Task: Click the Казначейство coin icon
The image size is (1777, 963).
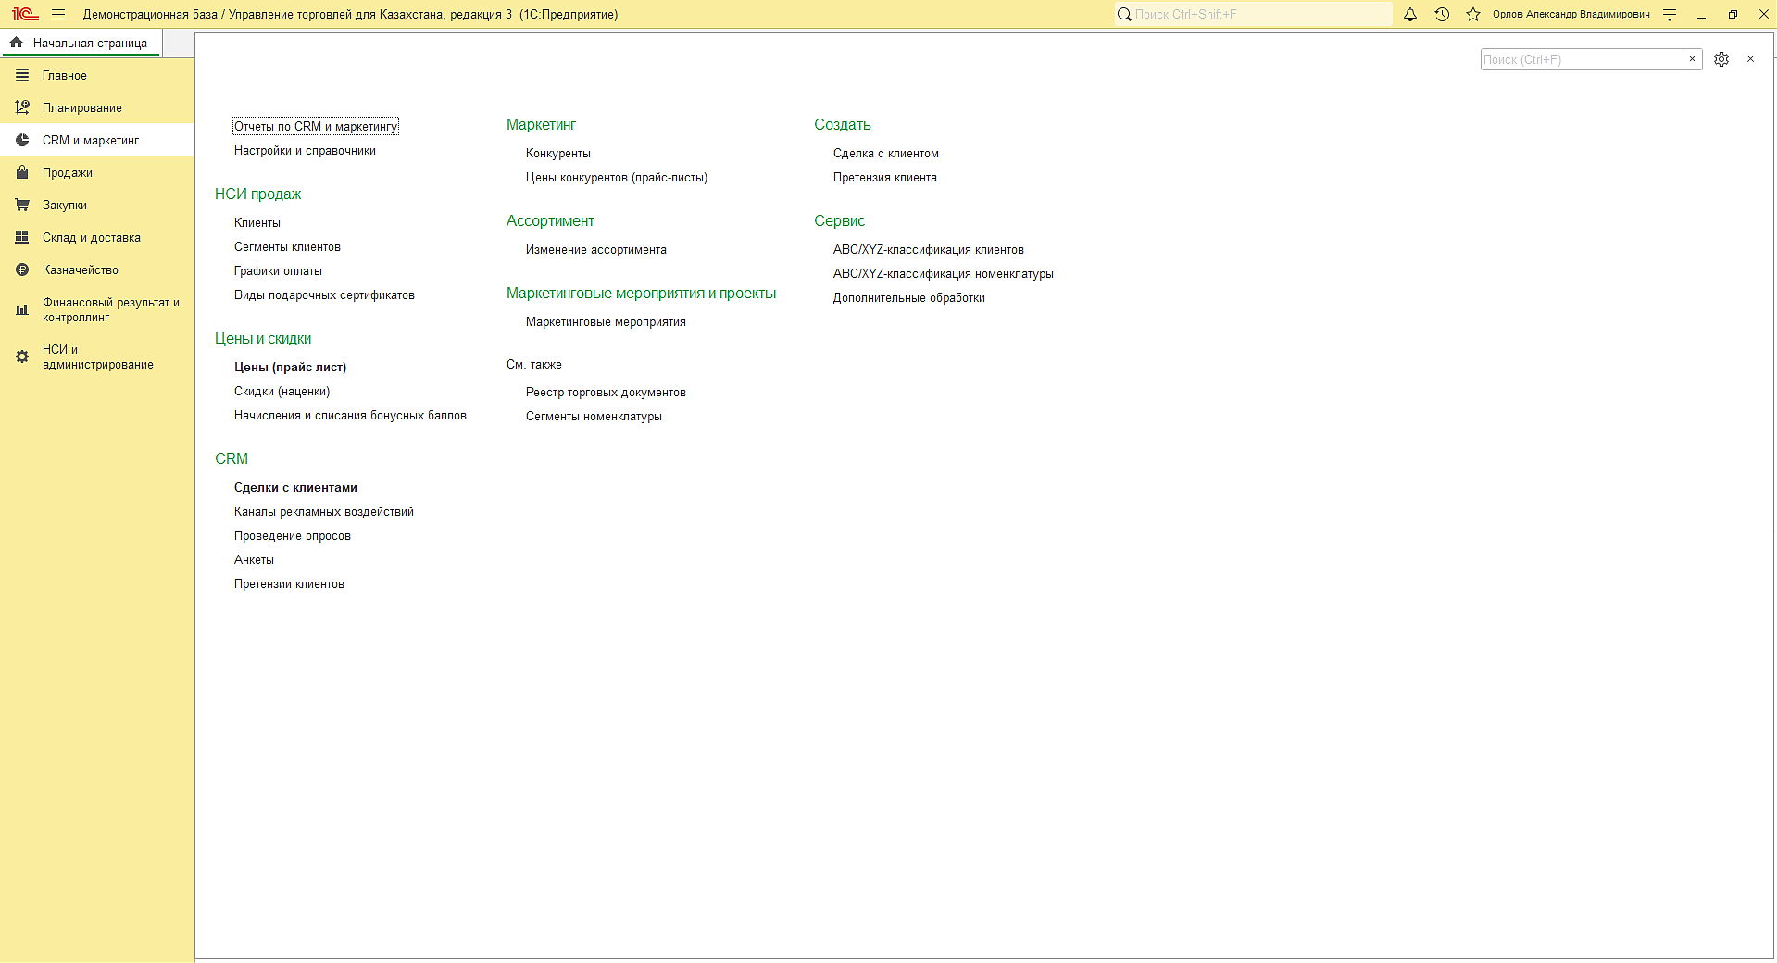Action: [x=22, y=269]
